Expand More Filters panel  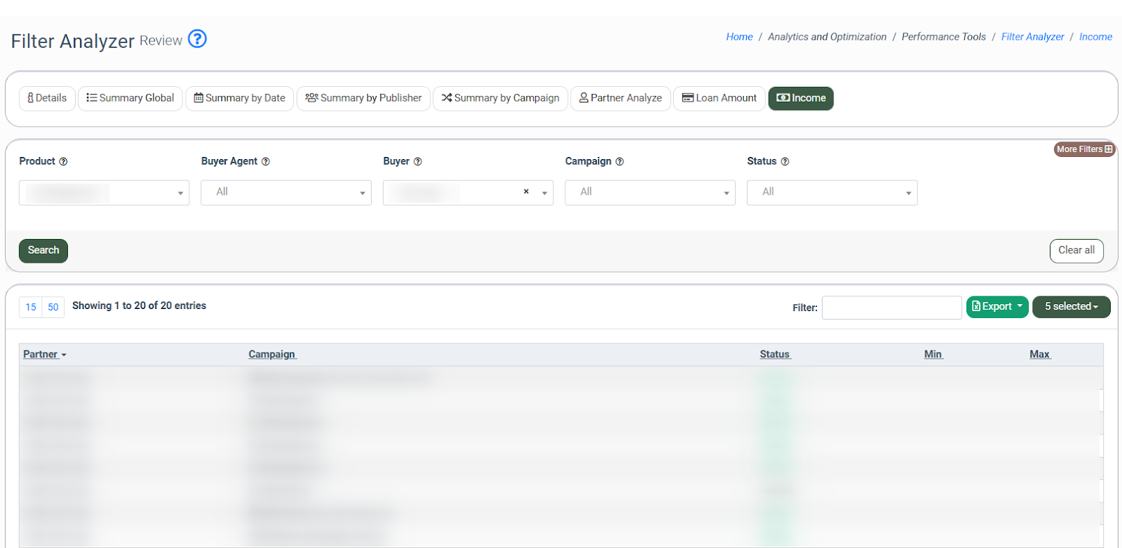(1083, 149)
